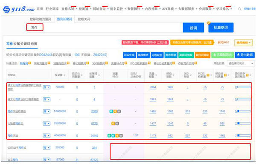Open the 人物描写作文 keyword link
This screenshot has width=256, height=164.
pos(15,124)
